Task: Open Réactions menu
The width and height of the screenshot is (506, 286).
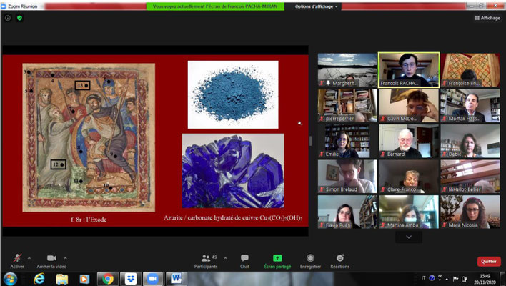Action: (339, 261)
